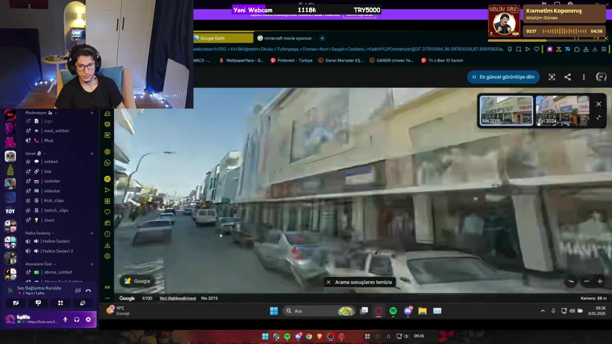Reset the Street View compass

point(571,281)
